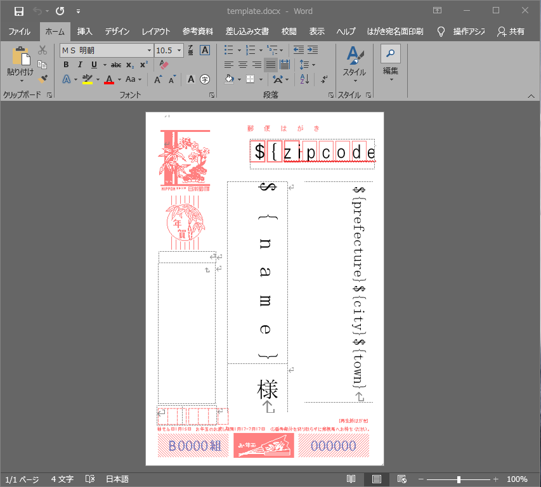Click the Shrink Font icon
Screen dimensions: 541x487
click(172, 79)
